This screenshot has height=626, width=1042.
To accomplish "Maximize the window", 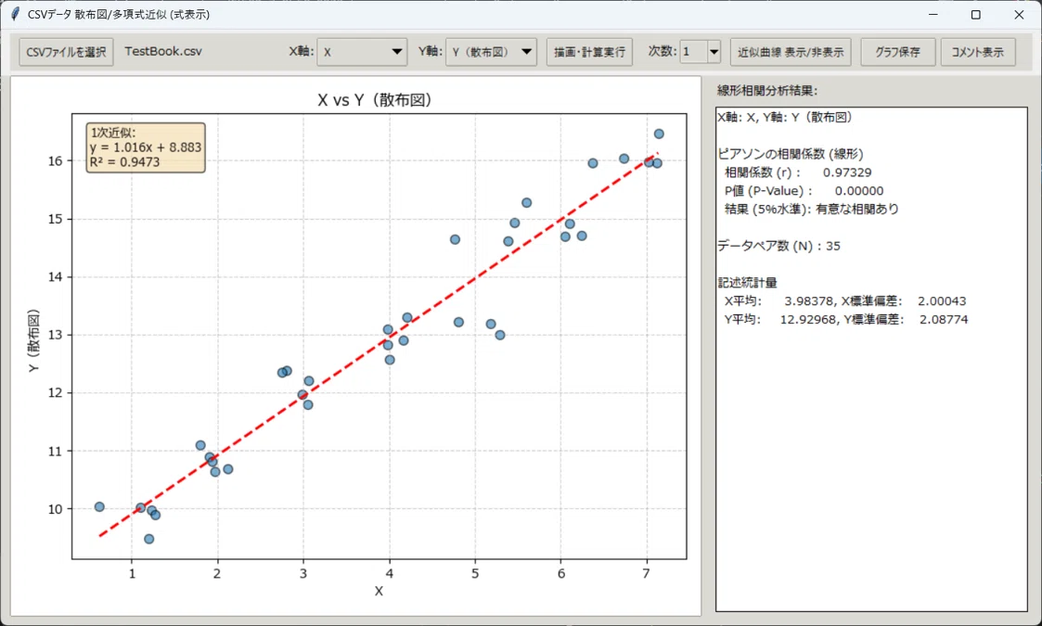I will (x=975, y=15).
